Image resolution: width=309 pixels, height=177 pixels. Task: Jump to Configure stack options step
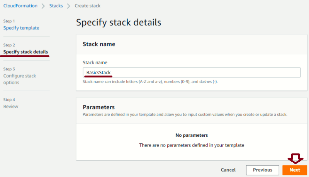coord(20,79)
